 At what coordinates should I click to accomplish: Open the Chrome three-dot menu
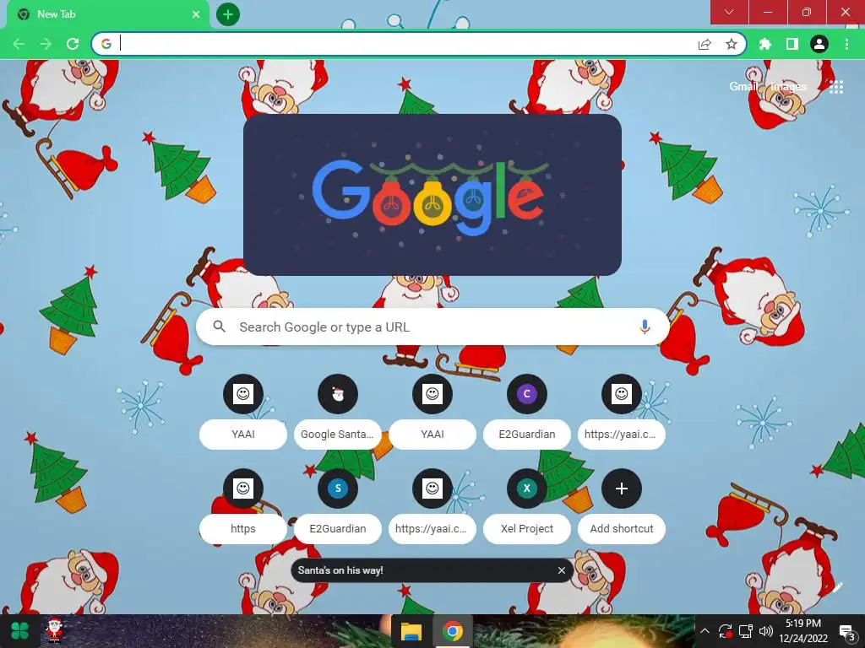click(x=846, y=44)
